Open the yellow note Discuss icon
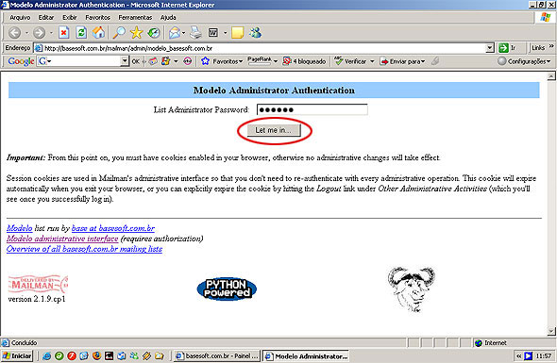Image resolution: width=557 pixels, height=363 pixels. click(x=237, y=33)
